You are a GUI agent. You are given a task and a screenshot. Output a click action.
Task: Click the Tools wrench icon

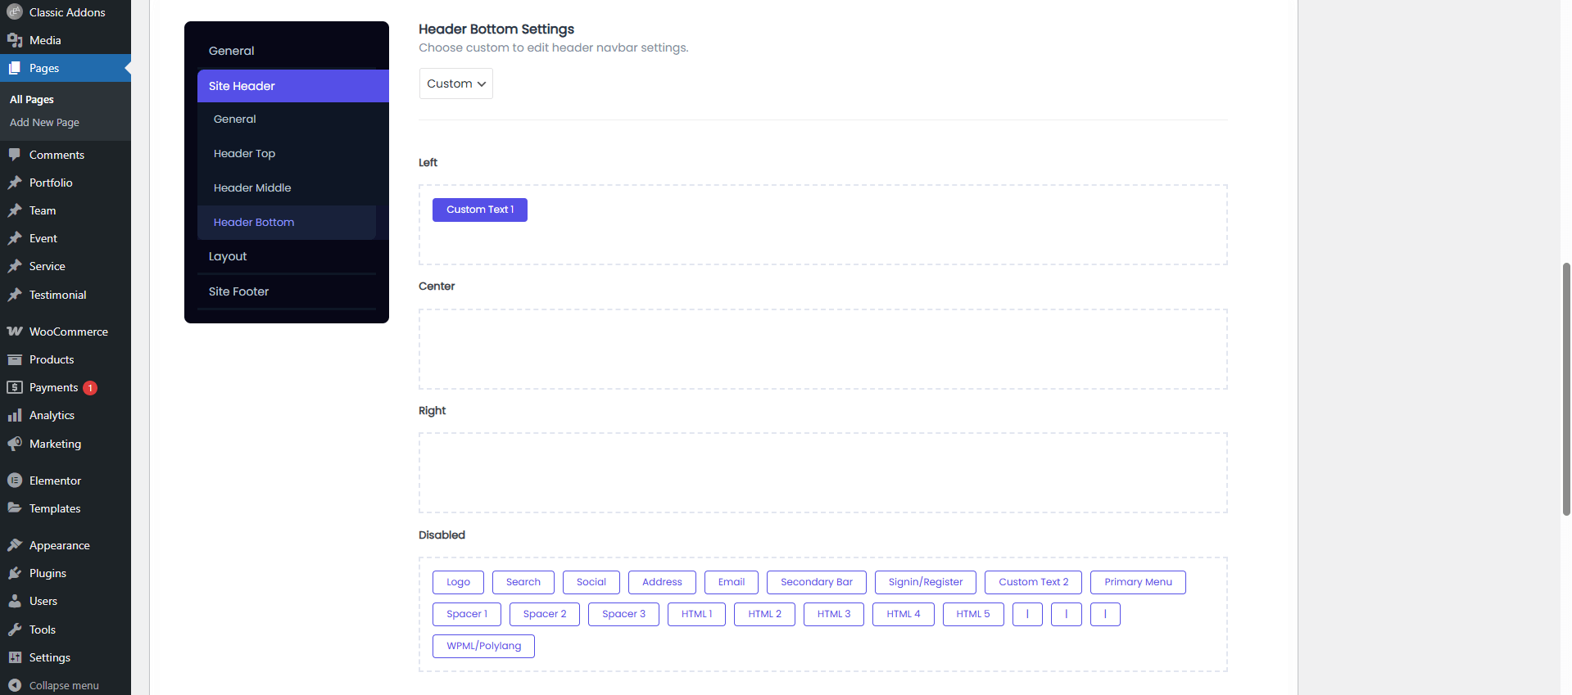[15, 630]
